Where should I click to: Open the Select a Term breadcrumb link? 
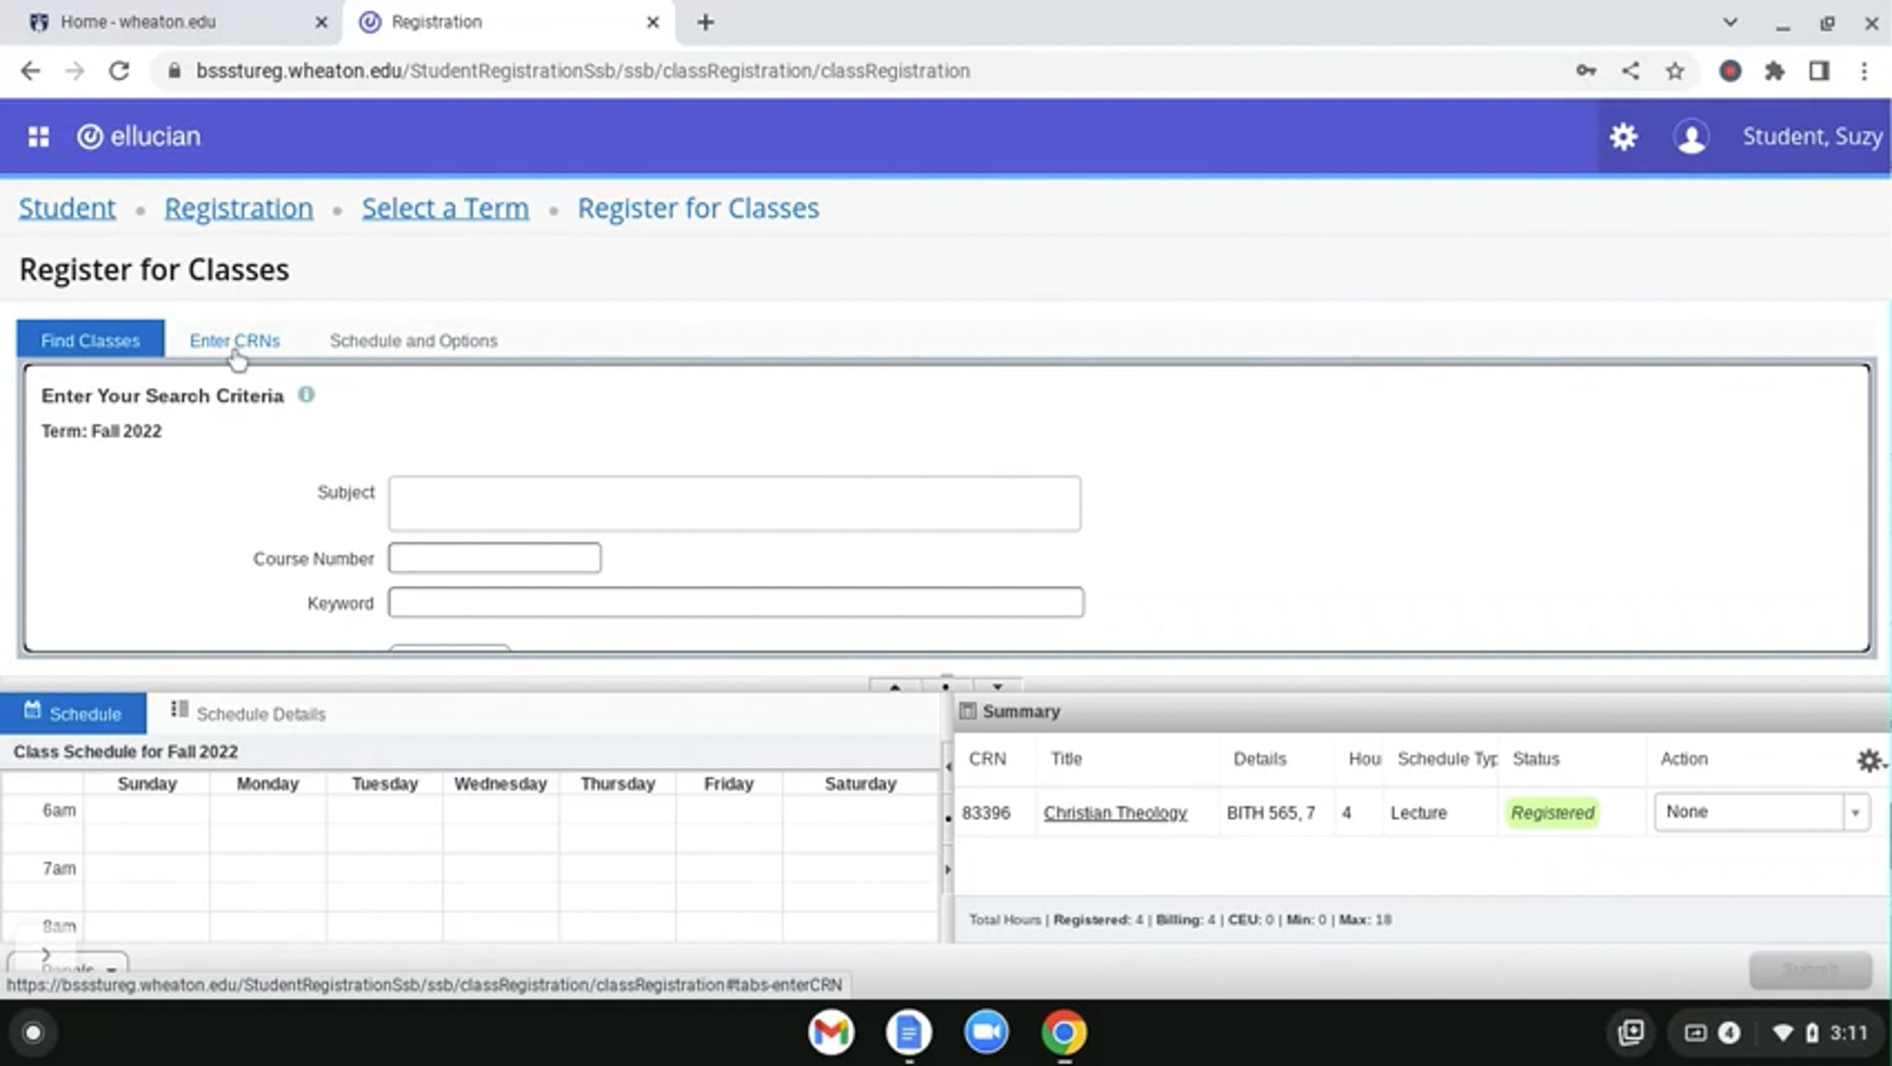pos(445,208)
